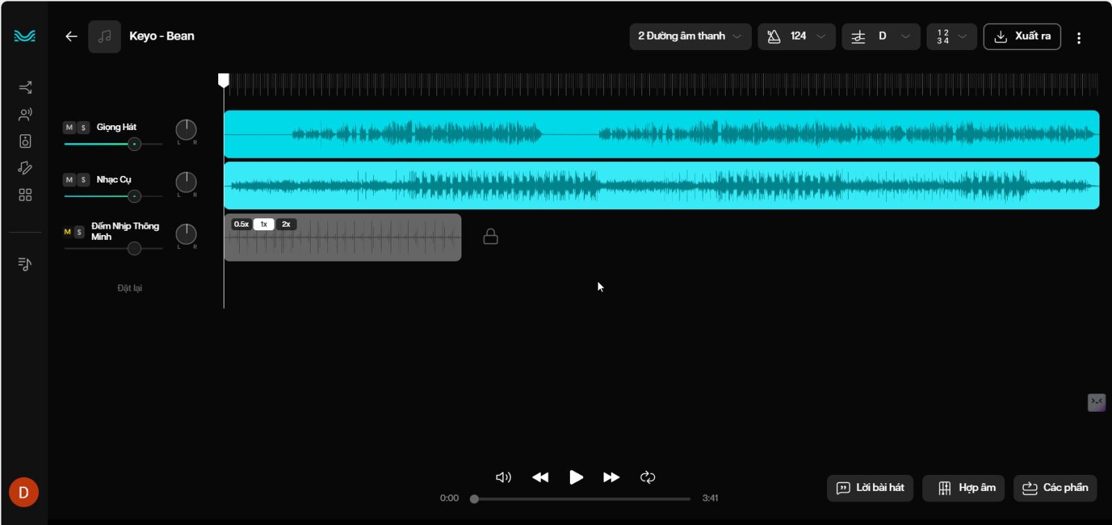Open Lời bài hát lyrics panel

point(870,488)
